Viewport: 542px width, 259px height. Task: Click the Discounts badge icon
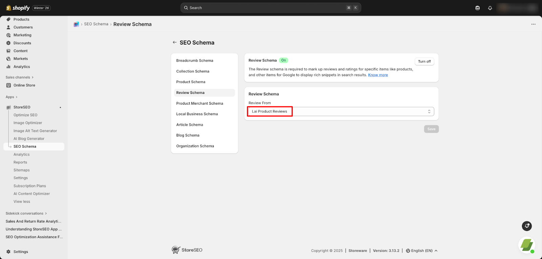click(8, 43)
